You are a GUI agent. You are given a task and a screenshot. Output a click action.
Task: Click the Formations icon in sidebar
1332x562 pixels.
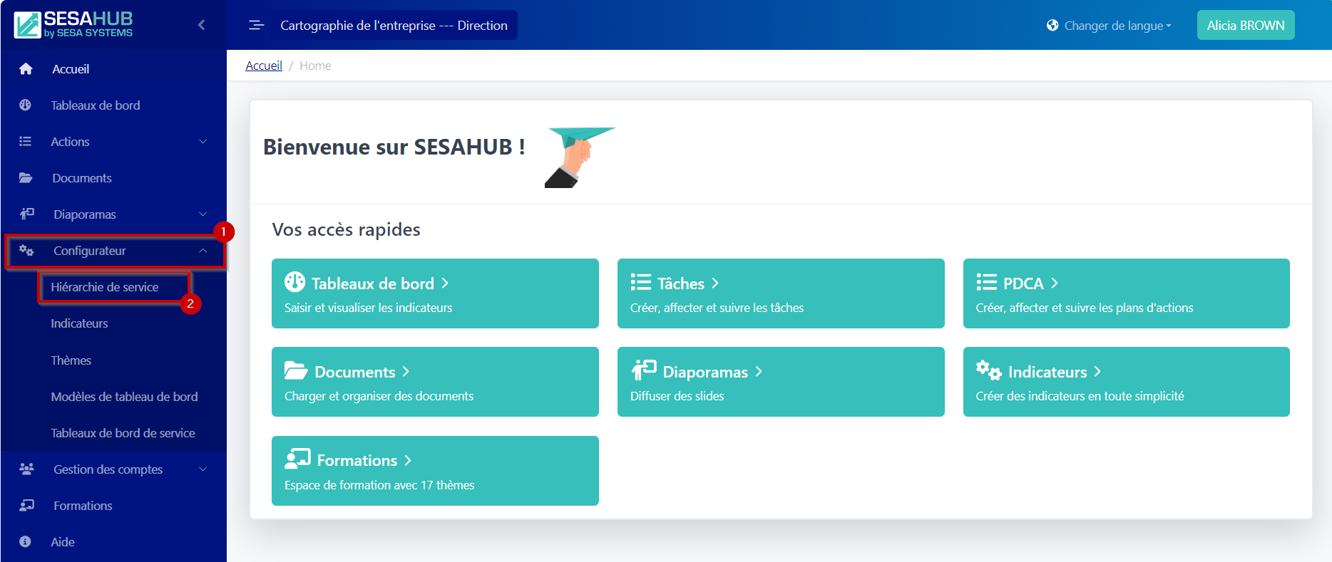[x=26, y=506]
